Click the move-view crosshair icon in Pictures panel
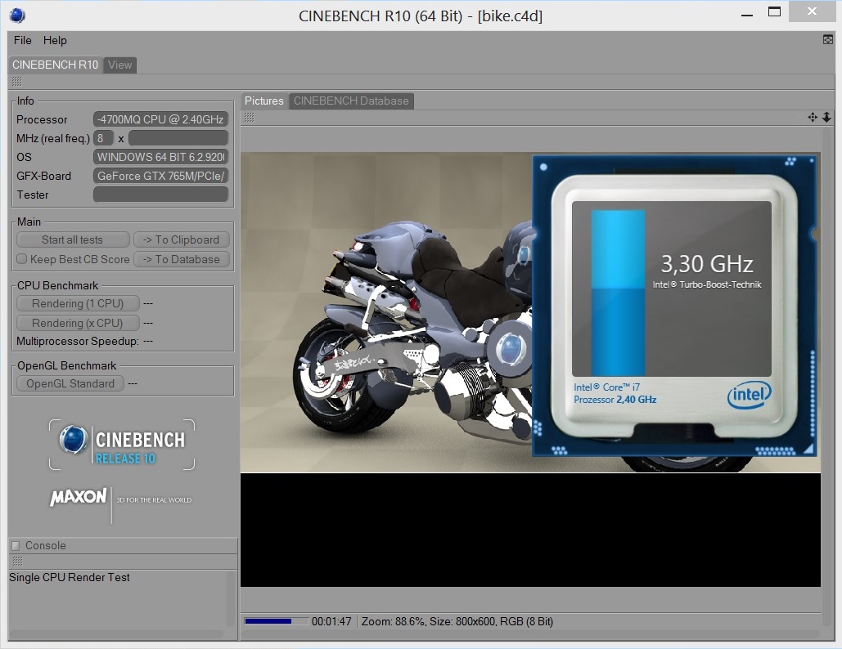The image size is (842, 649). point(813,118)
